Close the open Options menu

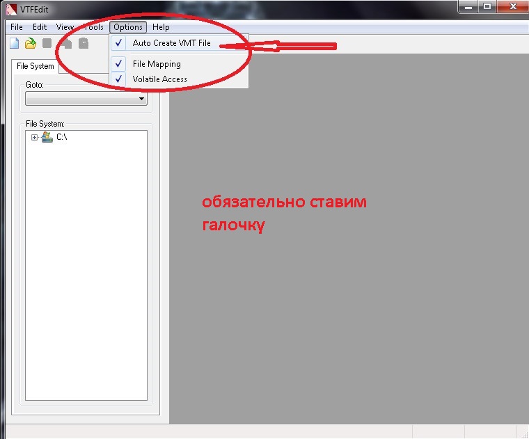click(x=128, y=27)
